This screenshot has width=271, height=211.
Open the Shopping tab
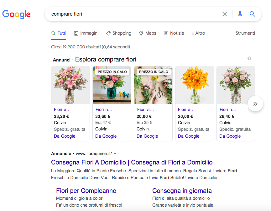coord(119,33)
